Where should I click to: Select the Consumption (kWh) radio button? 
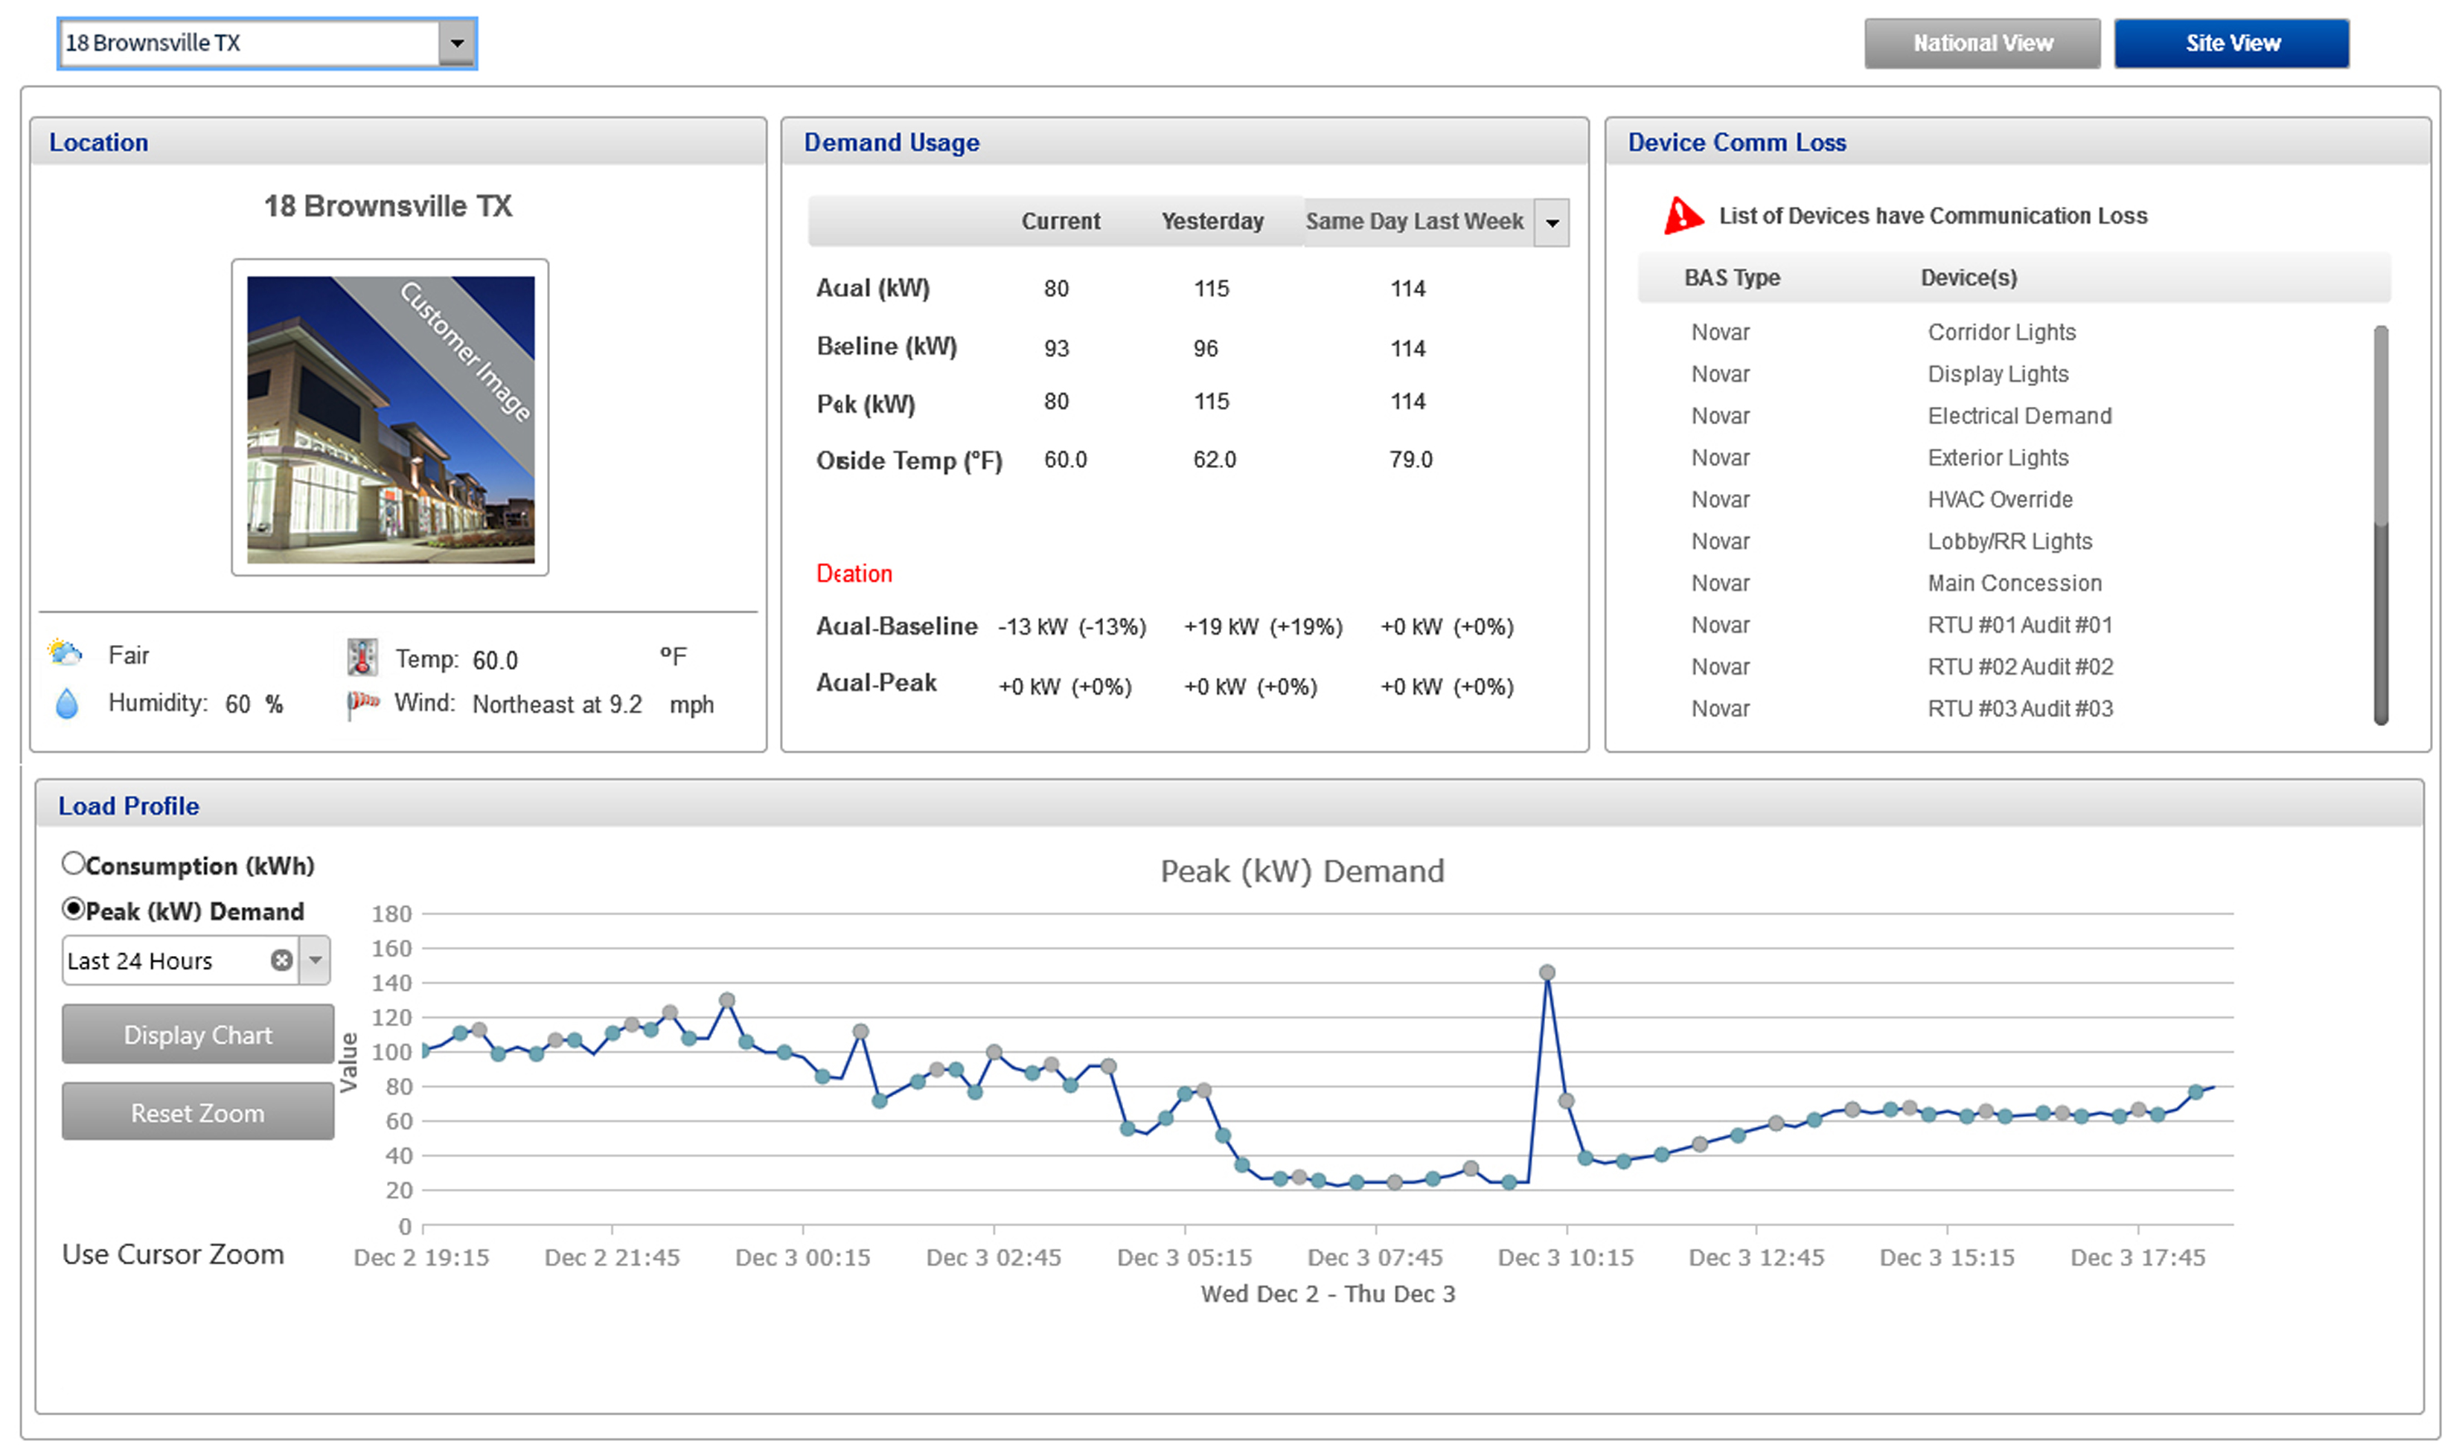(72, 864)
